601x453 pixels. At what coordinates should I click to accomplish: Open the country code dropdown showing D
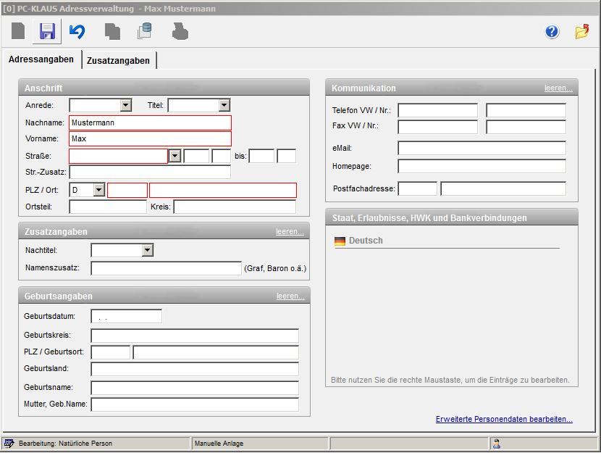[x=99, y=191]
